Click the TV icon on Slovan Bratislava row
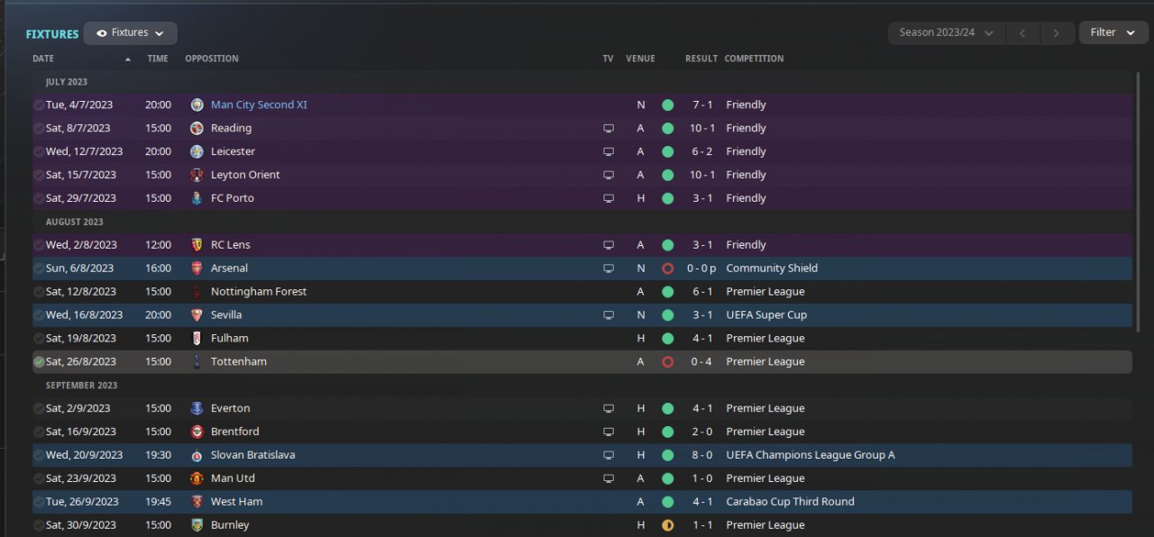Screen dimensions: 1154x537 [x=609, y=455]
